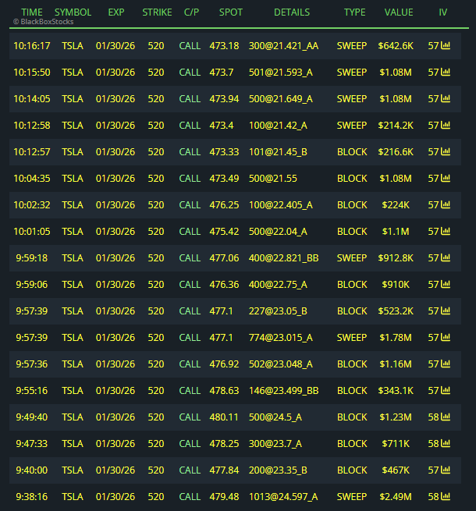
Task: Select the 502@23.048_A details cell
Action: coord(281,364)
